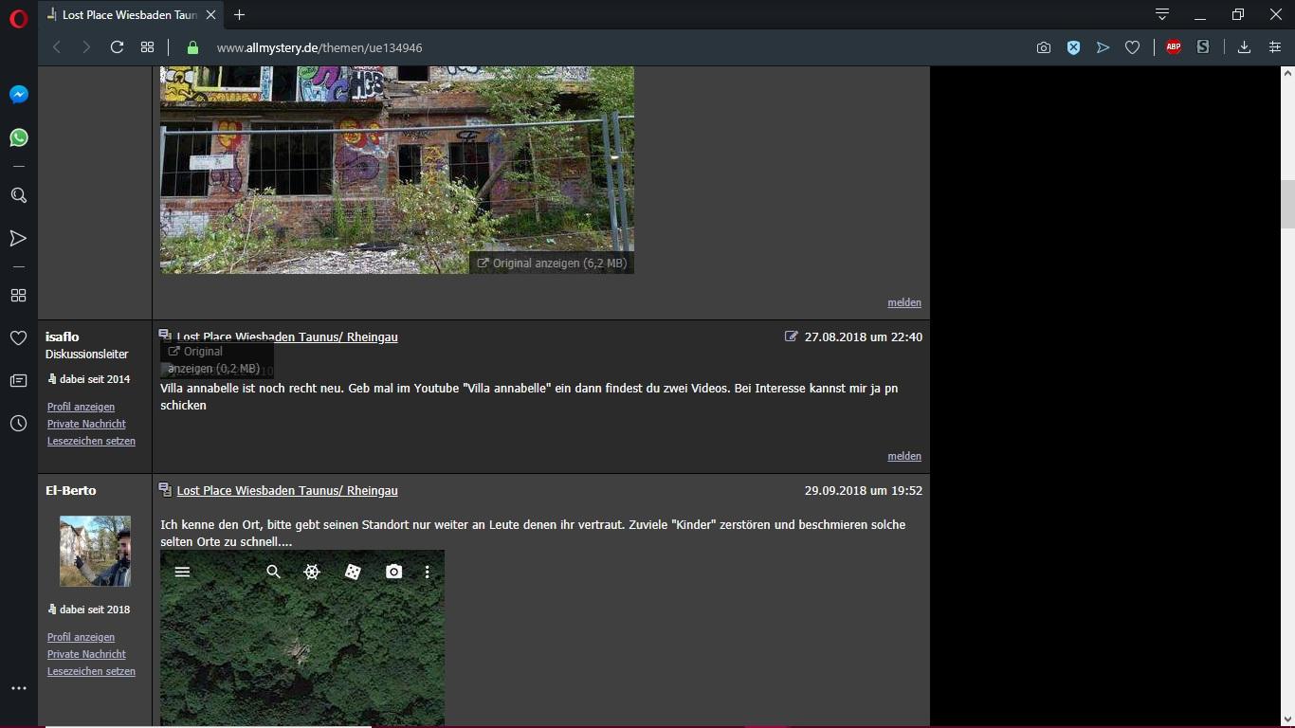Open Messenger in the Opera sidebar
This screenshot has width=1295, height=728.
click(x=18, y=95)
